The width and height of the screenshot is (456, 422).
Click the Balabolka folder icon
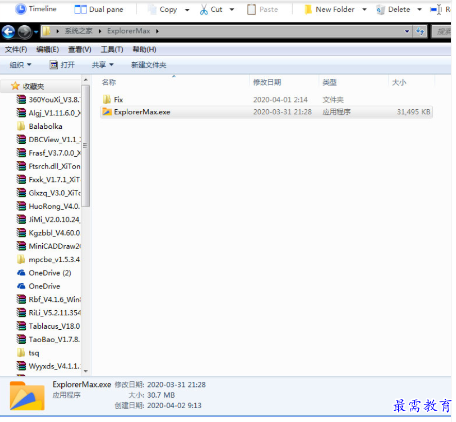pos(21,126)
